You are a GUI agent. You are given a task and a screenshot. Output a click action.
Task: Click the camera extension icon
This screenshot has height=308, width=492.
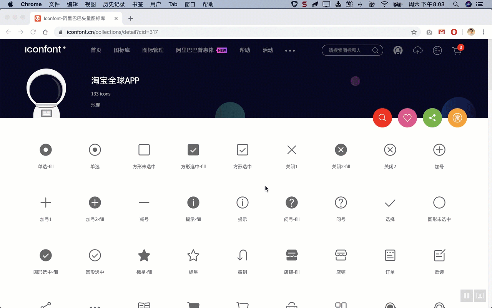[x=429, y=32]
